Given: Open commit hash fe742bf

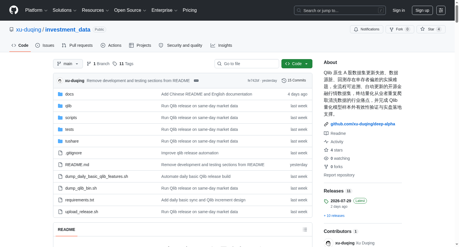Looking at the screenshot, I should pos(253,81).
